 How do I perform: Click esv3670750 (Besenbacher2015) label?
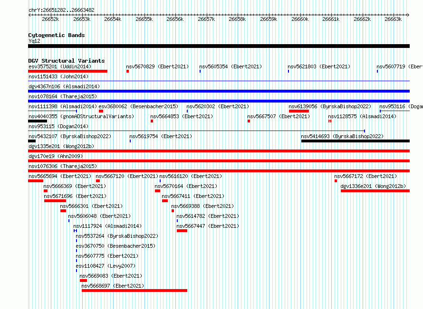pos(116,246)
